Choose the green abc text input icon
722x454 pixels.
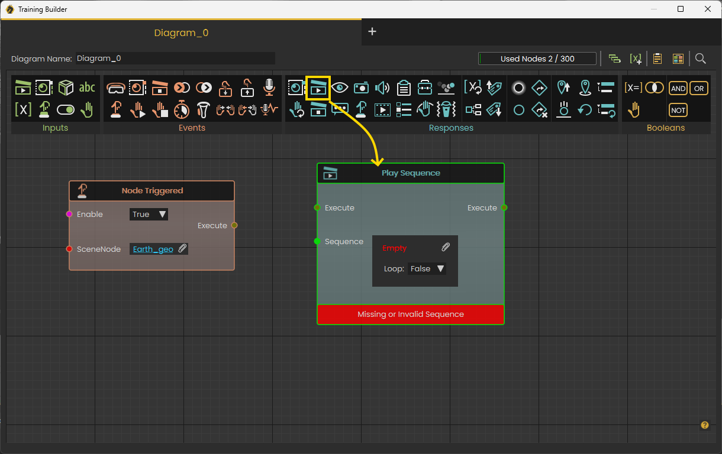(87, 88)
